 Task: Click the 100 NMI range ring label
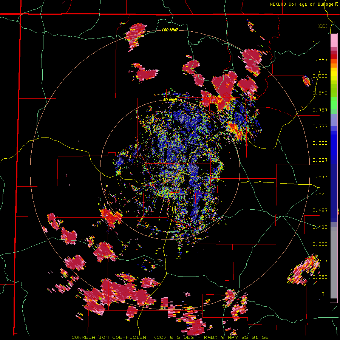tap(170, 30)
